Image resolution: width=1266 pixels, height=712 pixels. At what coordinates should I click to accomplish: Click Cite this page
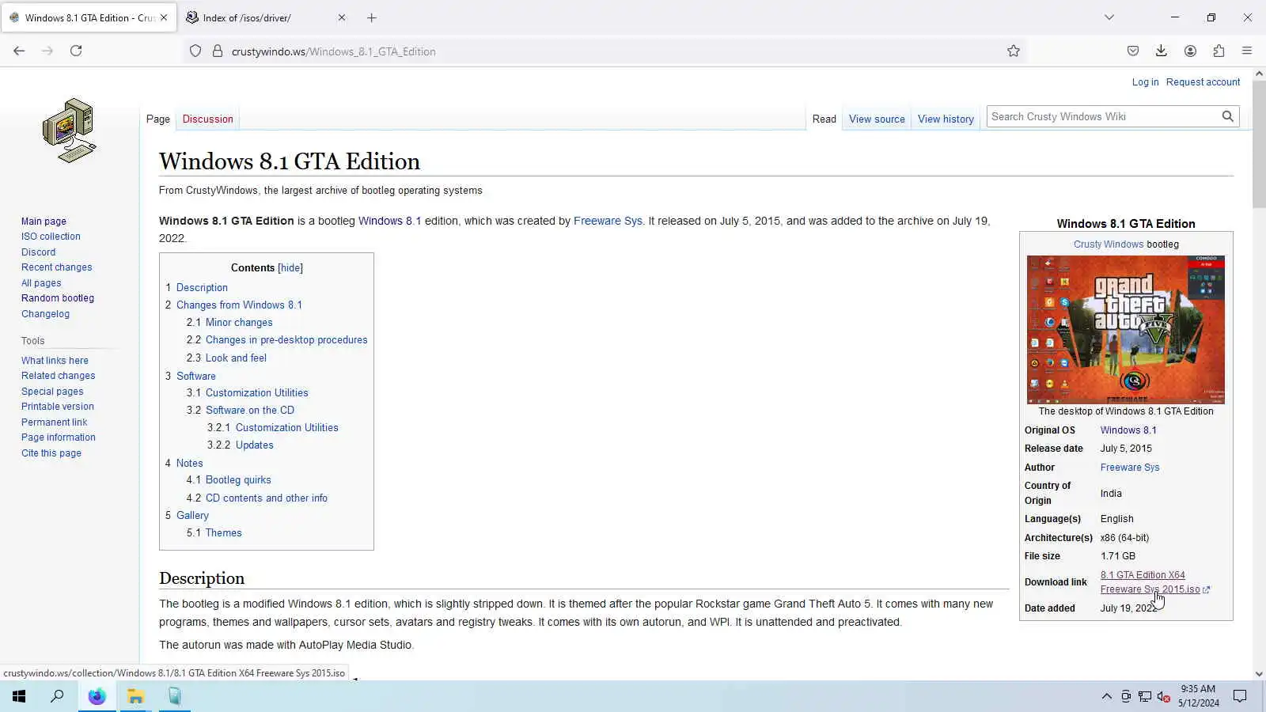[51, 453]
